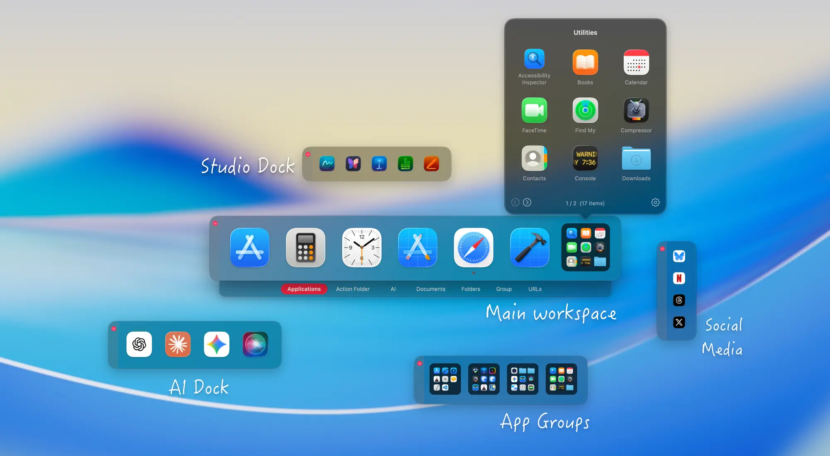Open Pages in the Studio Dock
The height and width of the screenshot is (456, 830).
tap(432, 164)
